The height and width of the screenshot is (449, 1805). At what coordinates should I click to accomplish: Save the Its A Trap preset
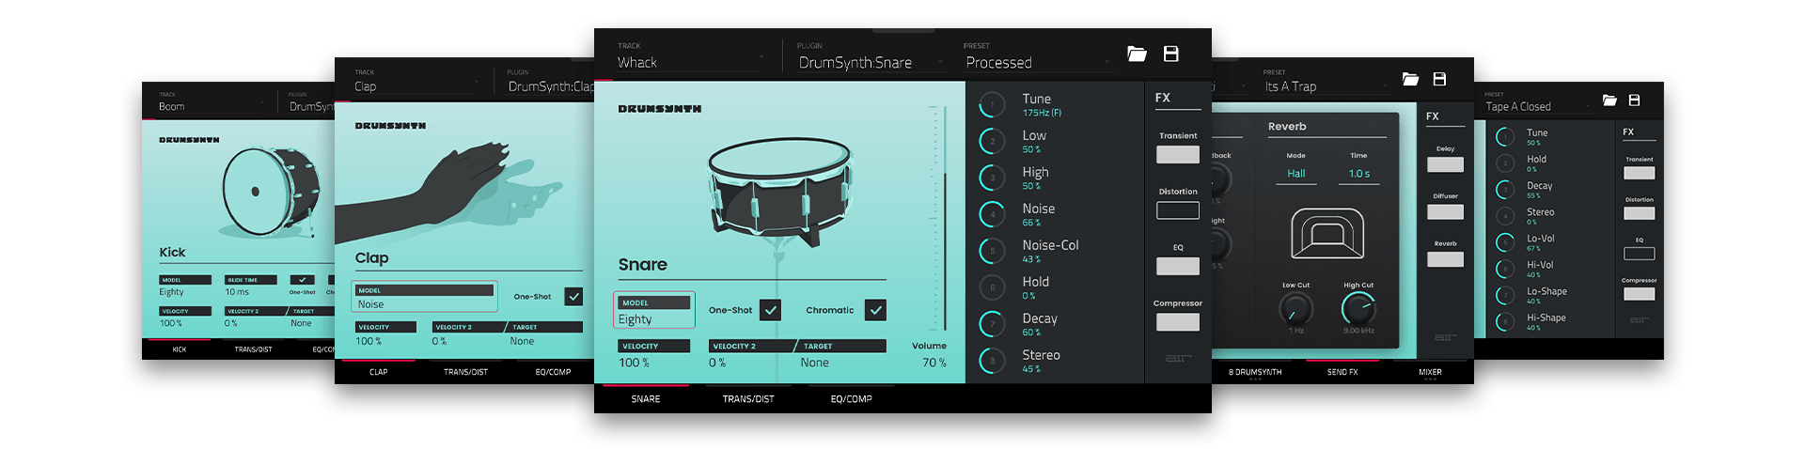(1439, 79)
